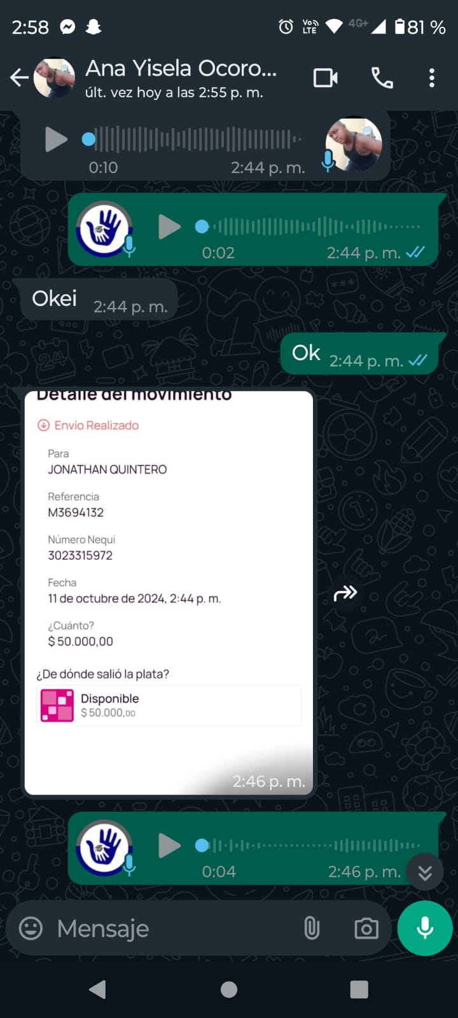Tap the Mensaje text input field

pyautogui.click(x=172, y=928)
